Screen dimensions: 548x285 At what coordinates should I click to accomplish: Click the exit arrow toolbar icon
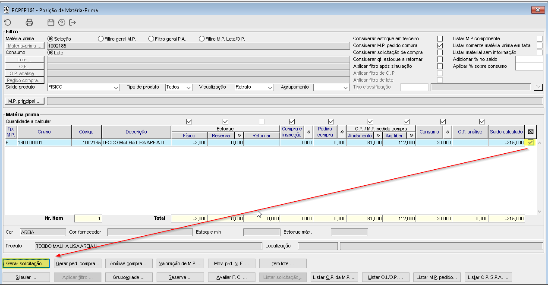click(72, 23)
